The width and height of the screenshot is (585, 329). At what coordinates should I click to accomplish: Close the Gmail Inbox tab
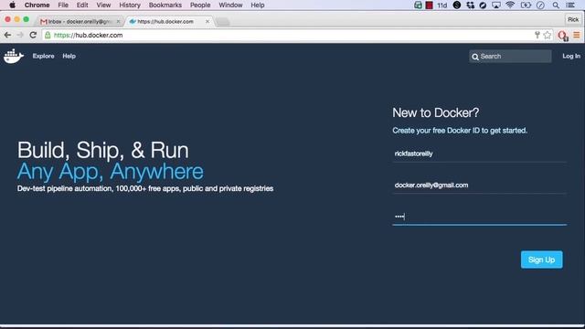(x=118, y=22)
